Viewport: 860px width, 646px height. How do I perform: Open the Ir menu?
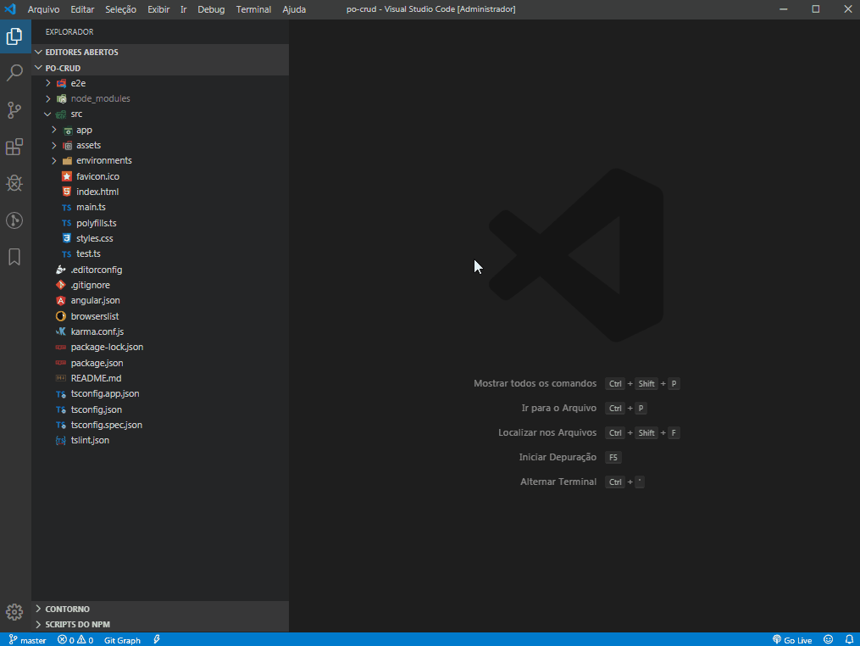point(184,9)
